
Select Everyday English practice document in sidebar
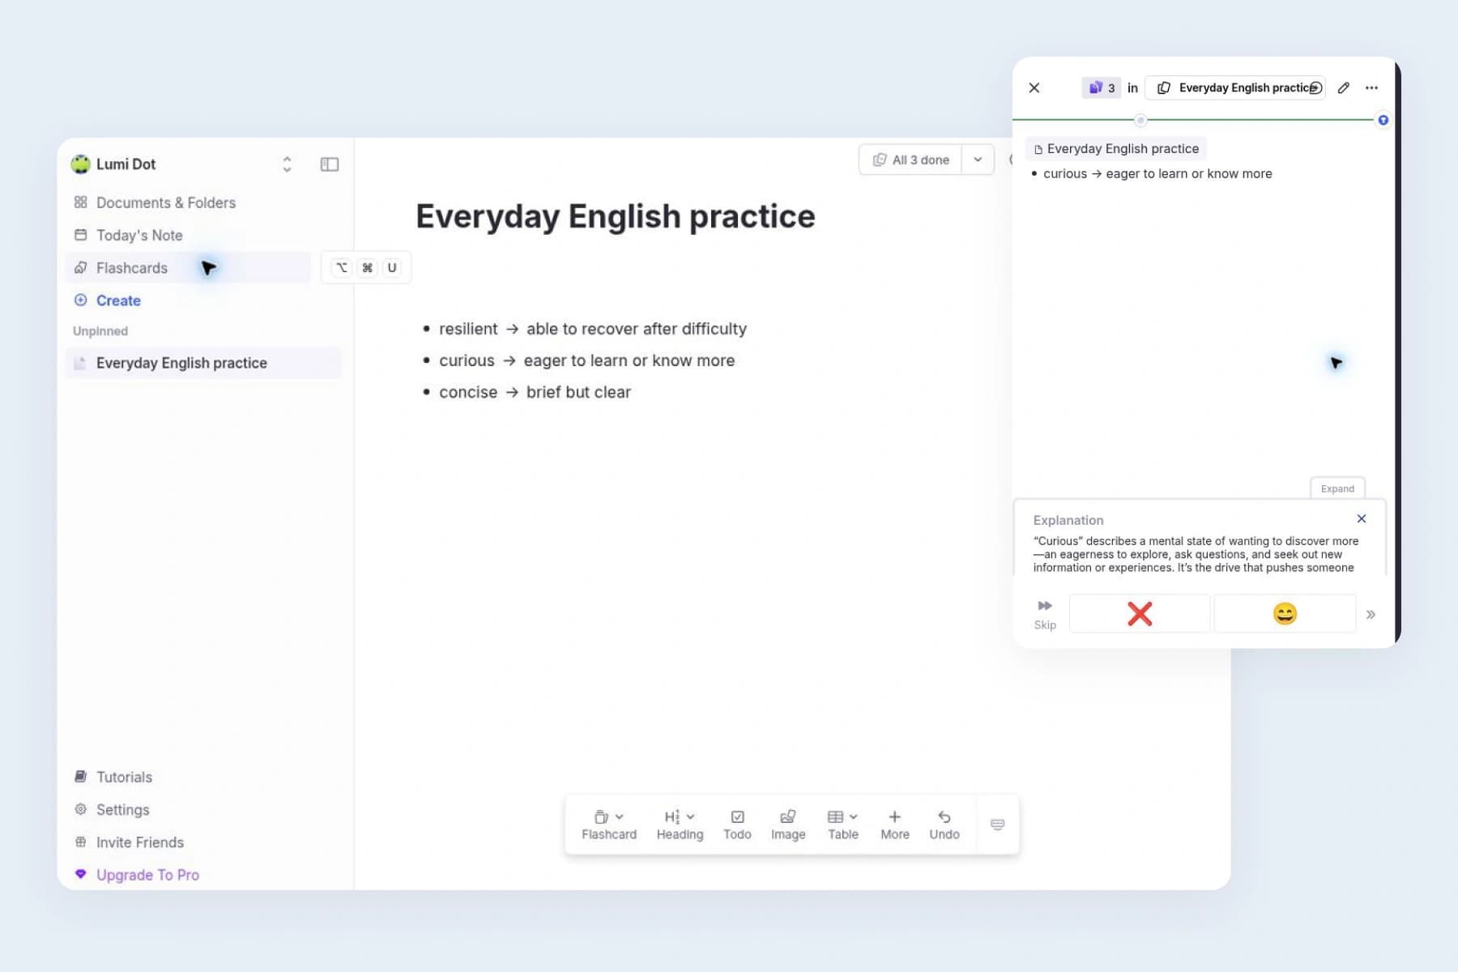(x=202, y=363)
